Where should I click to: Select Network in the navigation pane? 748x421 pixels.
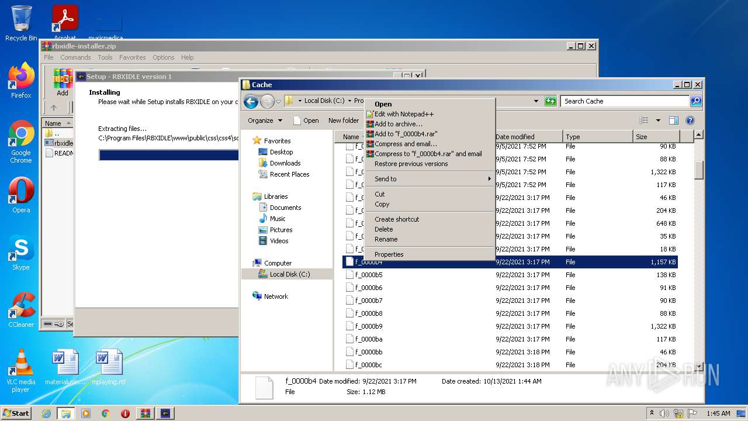click(276, 296)
